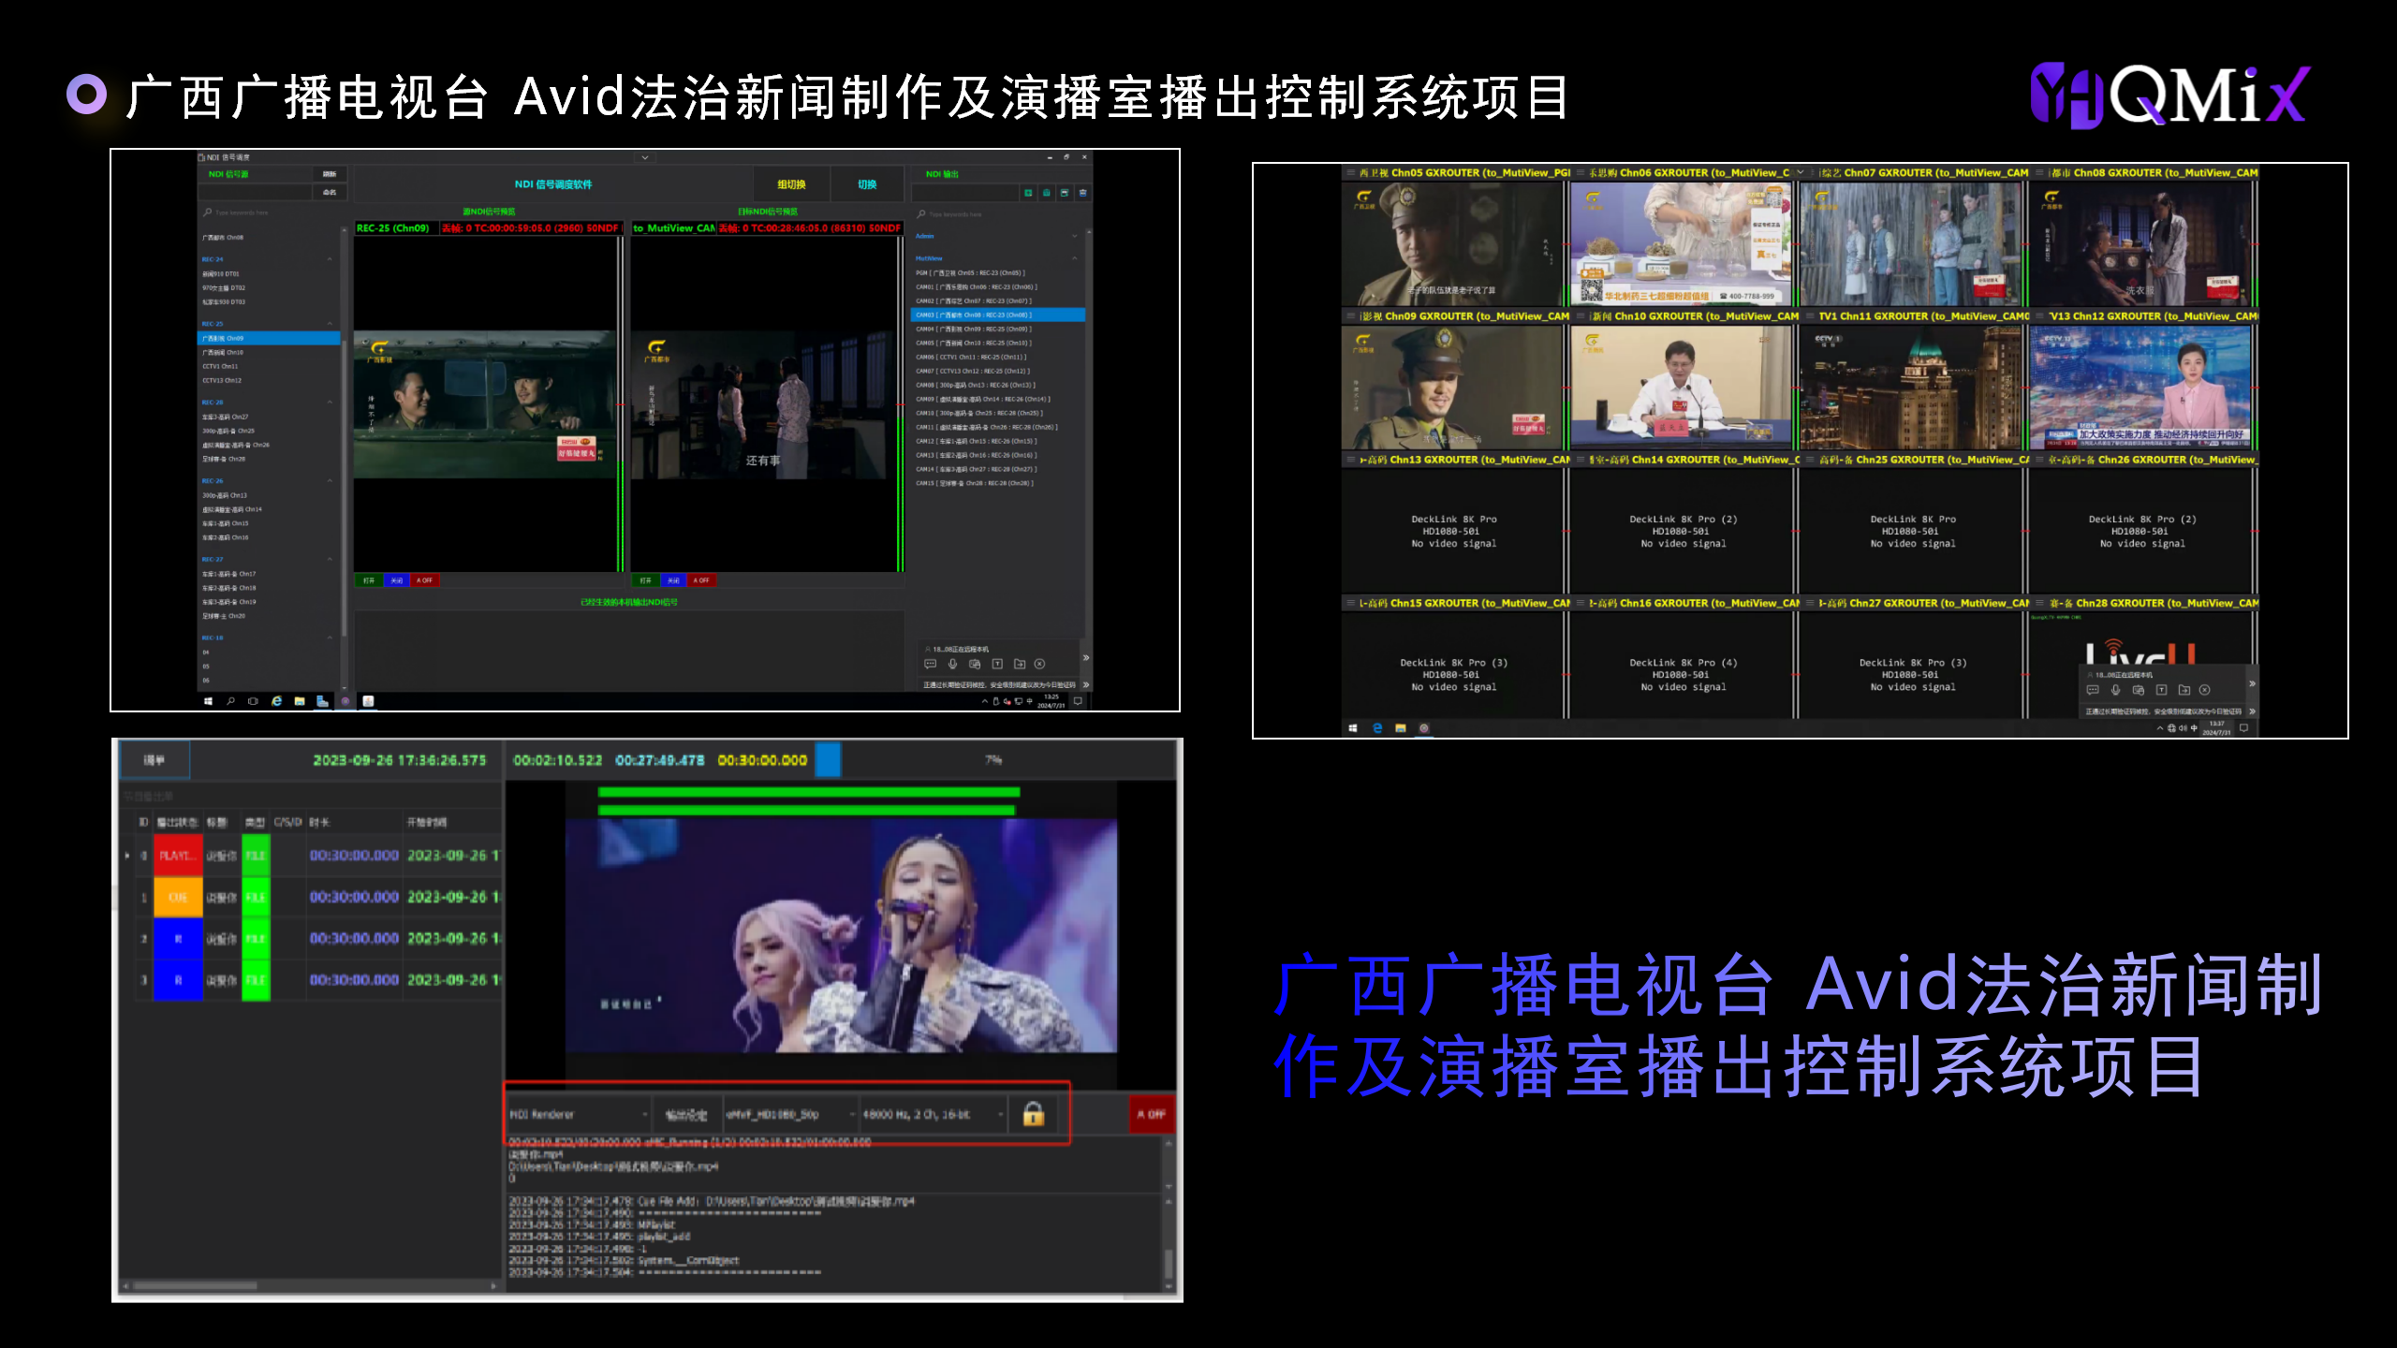Click the yellow padlock lock icon
2397x1348 pixels.
coord(1033,1113)
